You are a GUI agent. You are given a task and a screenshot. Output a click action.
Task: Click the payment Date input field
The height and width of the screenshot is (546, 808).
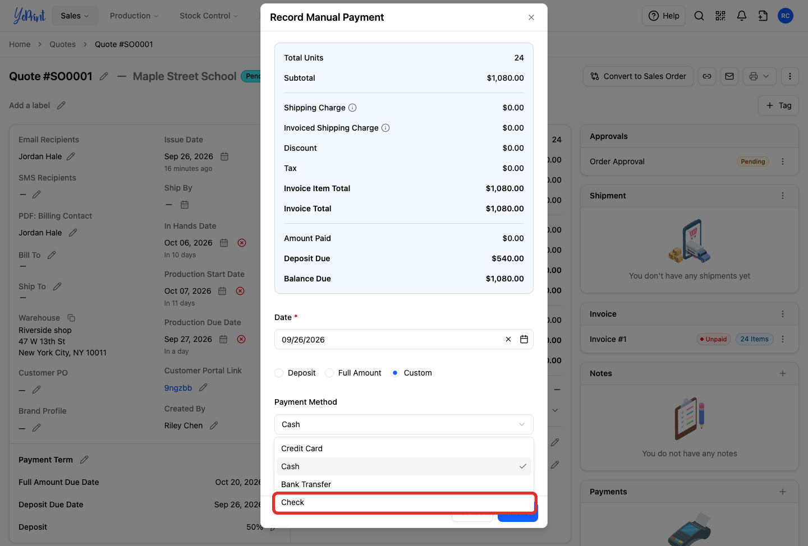(x=404, y=339)
